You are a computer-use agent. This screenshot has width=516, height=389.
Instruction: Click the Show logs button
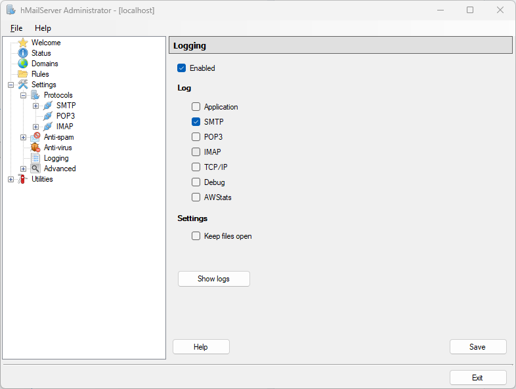(214, 279)
